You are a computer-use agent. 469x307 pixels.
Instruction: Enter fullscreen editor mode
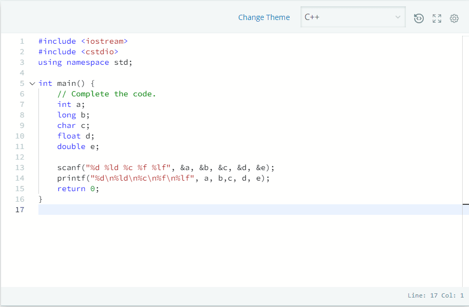[x=436, y=18]
